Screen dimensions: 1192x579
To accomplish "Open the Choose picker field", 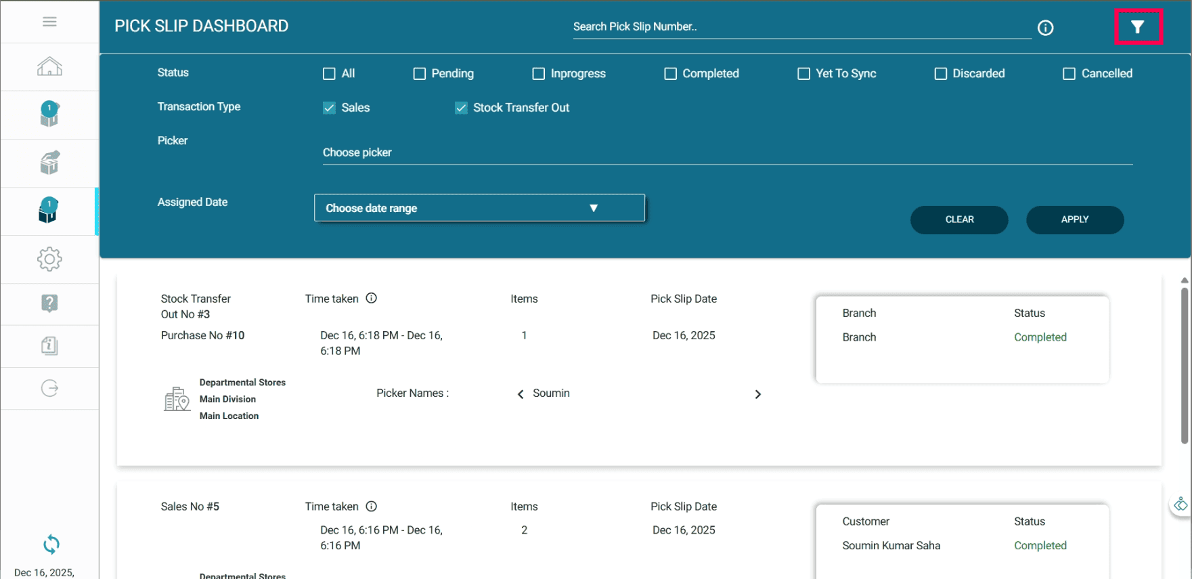I will 727,153.
